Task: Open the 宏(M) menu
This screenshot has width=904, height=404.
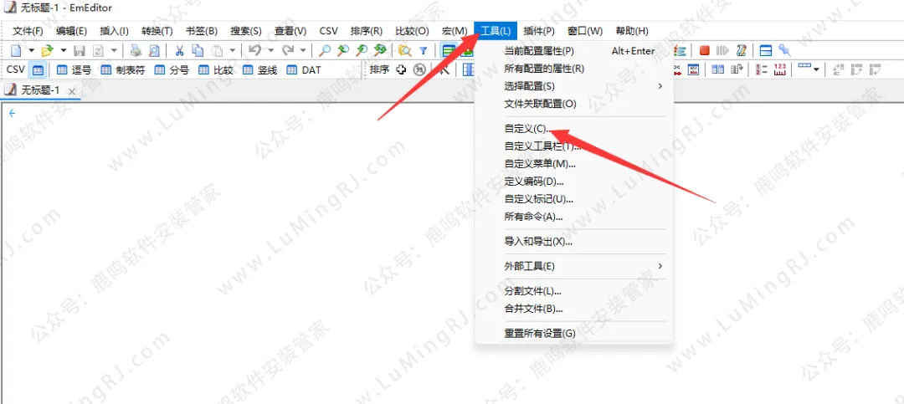Action: 455,31
